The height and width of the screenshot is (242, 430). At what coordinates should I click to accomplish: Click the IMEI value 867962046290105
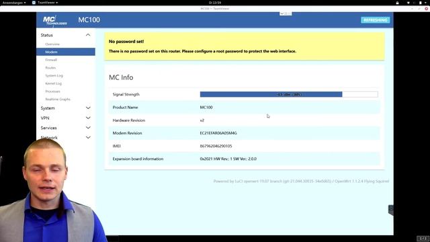point(216,146)
